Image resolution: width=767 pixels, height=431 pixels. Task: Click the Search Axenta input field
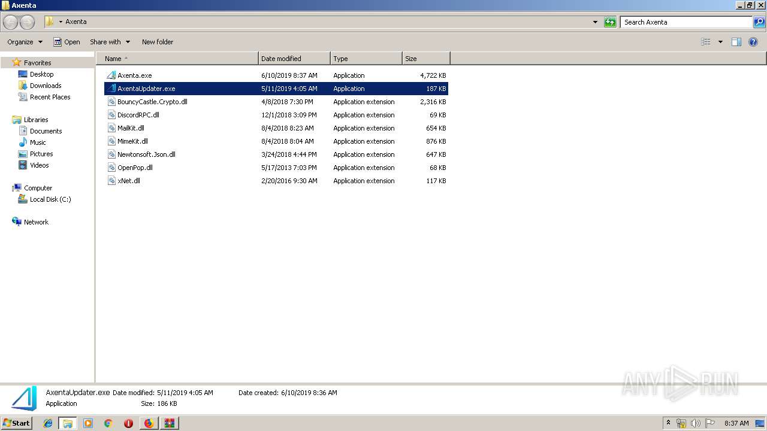tap(686, 22)
